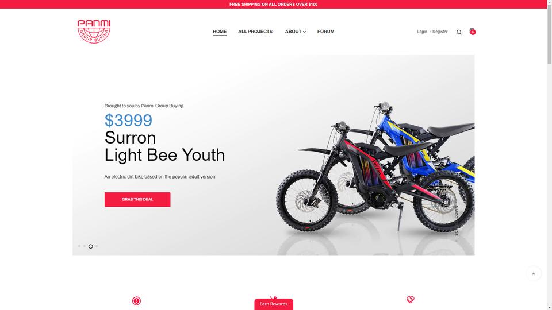Select the fourth carousel slide dot

point(97,246)
